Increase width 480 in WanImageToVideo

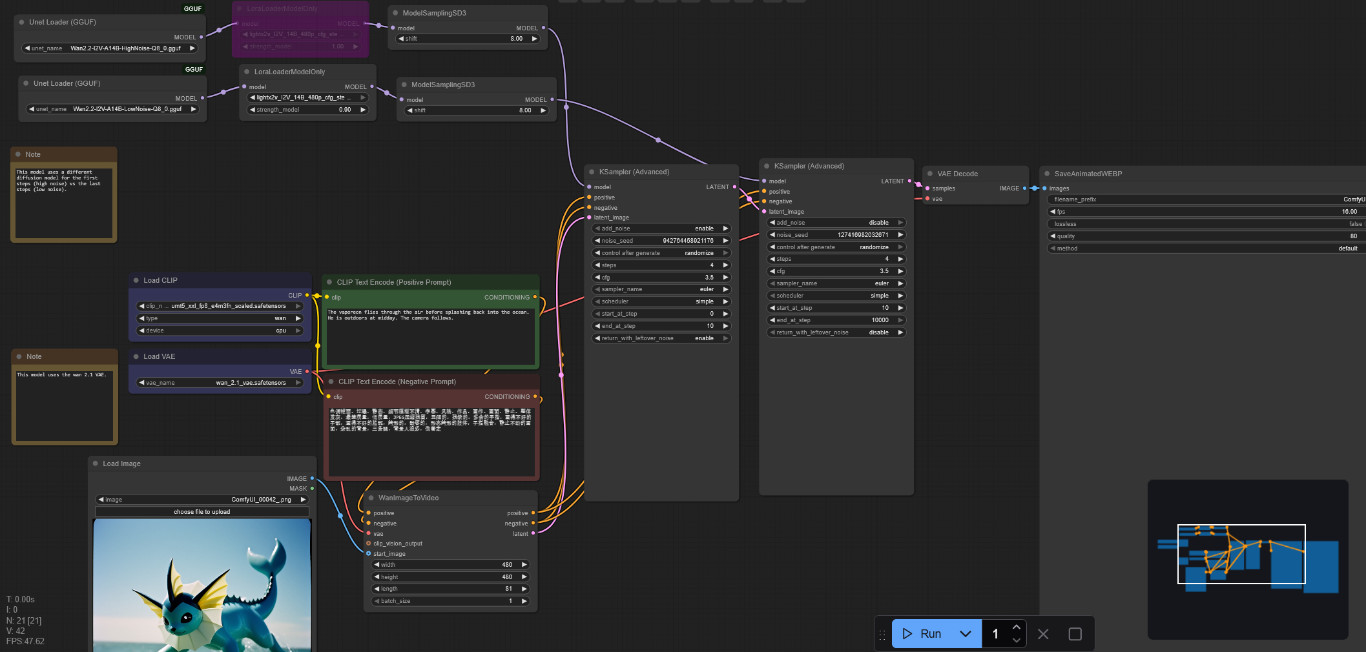coord(524,565)
